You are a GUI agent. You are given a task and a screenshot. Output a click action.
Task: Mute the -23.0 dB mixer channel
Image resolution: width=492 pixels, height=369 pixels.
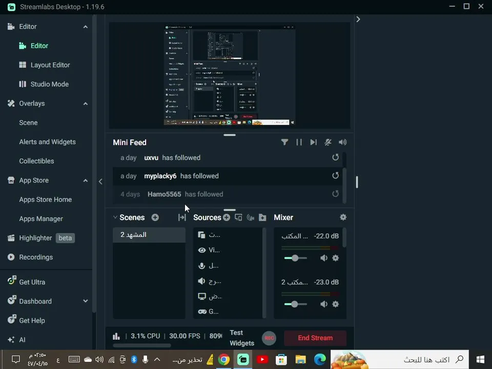[x=324, y=304]
